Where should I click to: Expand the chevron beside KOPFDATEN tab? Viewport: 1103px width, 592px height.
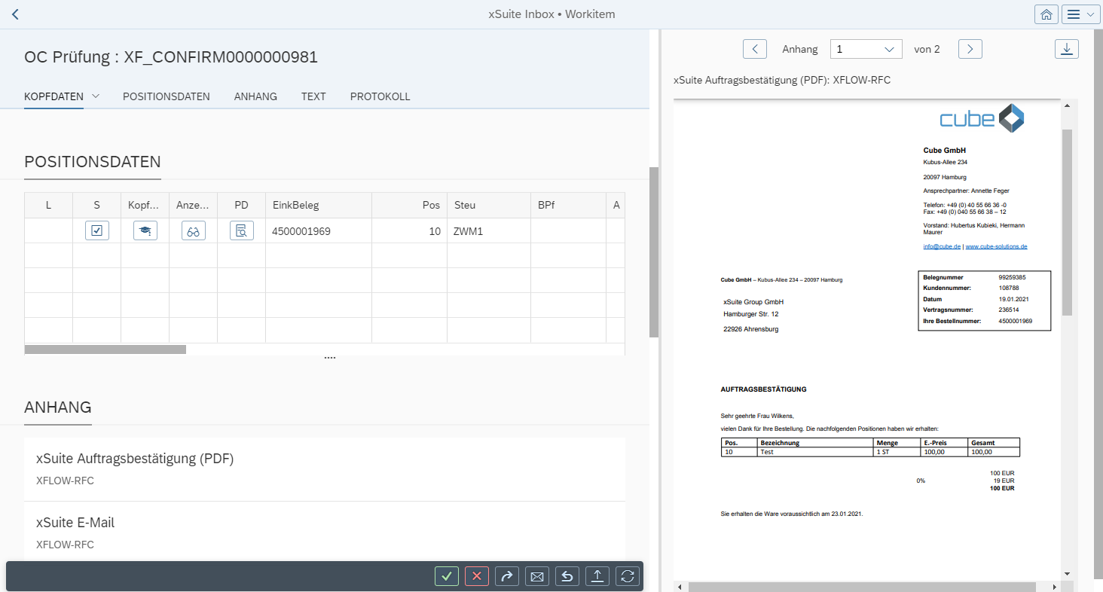tap(96, 96)
